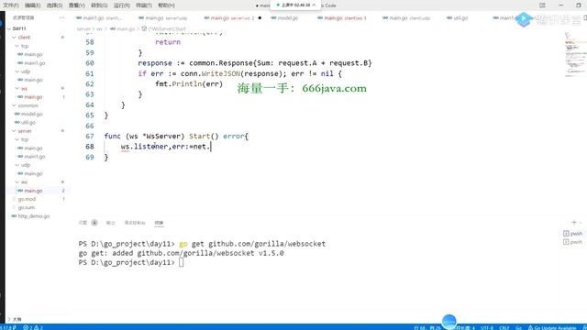Open the 终端(T) menu
This screenshot has width=587, height=330.
click(144, 5)
